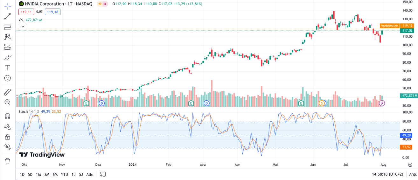Open symbol search via NVIDIA Corporation title
The image size is (418, 180).
(x=45, y=4)
